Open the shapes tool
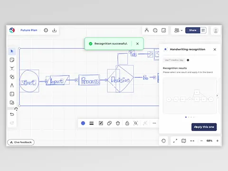228x171 pixels. [x=12, y=77]
